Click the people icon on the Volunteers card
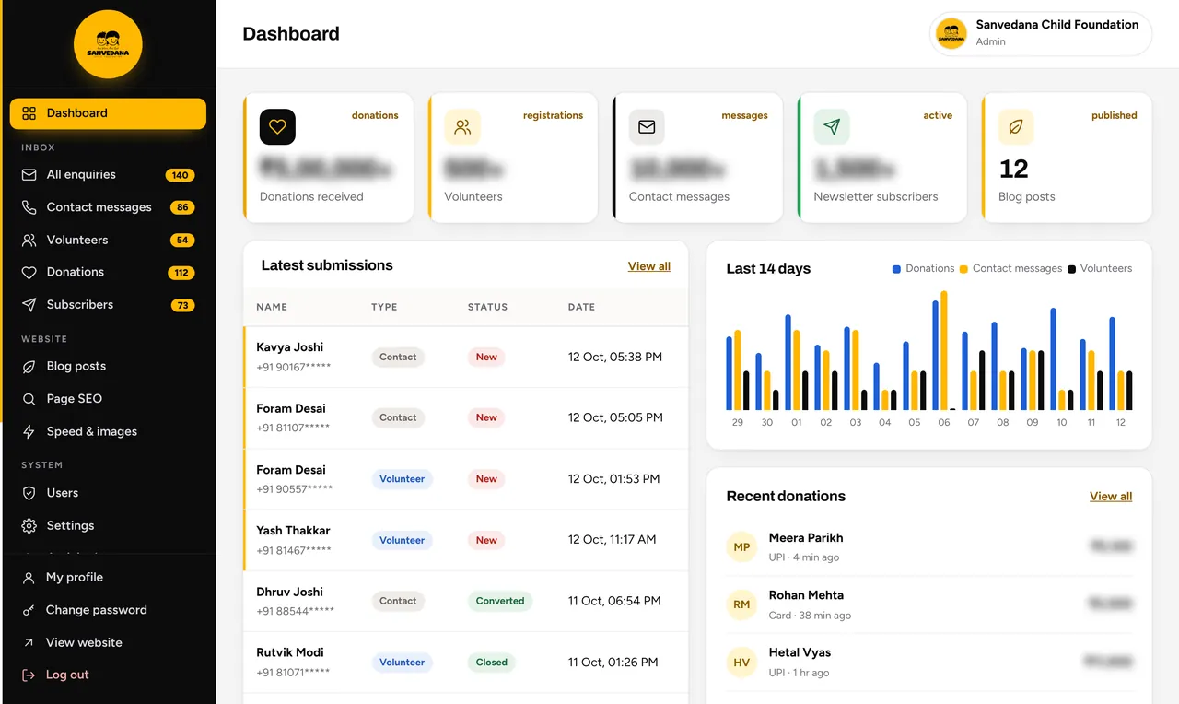This screenshot has width=1179, height=704. pyautogui.click(x=462, y=127)
